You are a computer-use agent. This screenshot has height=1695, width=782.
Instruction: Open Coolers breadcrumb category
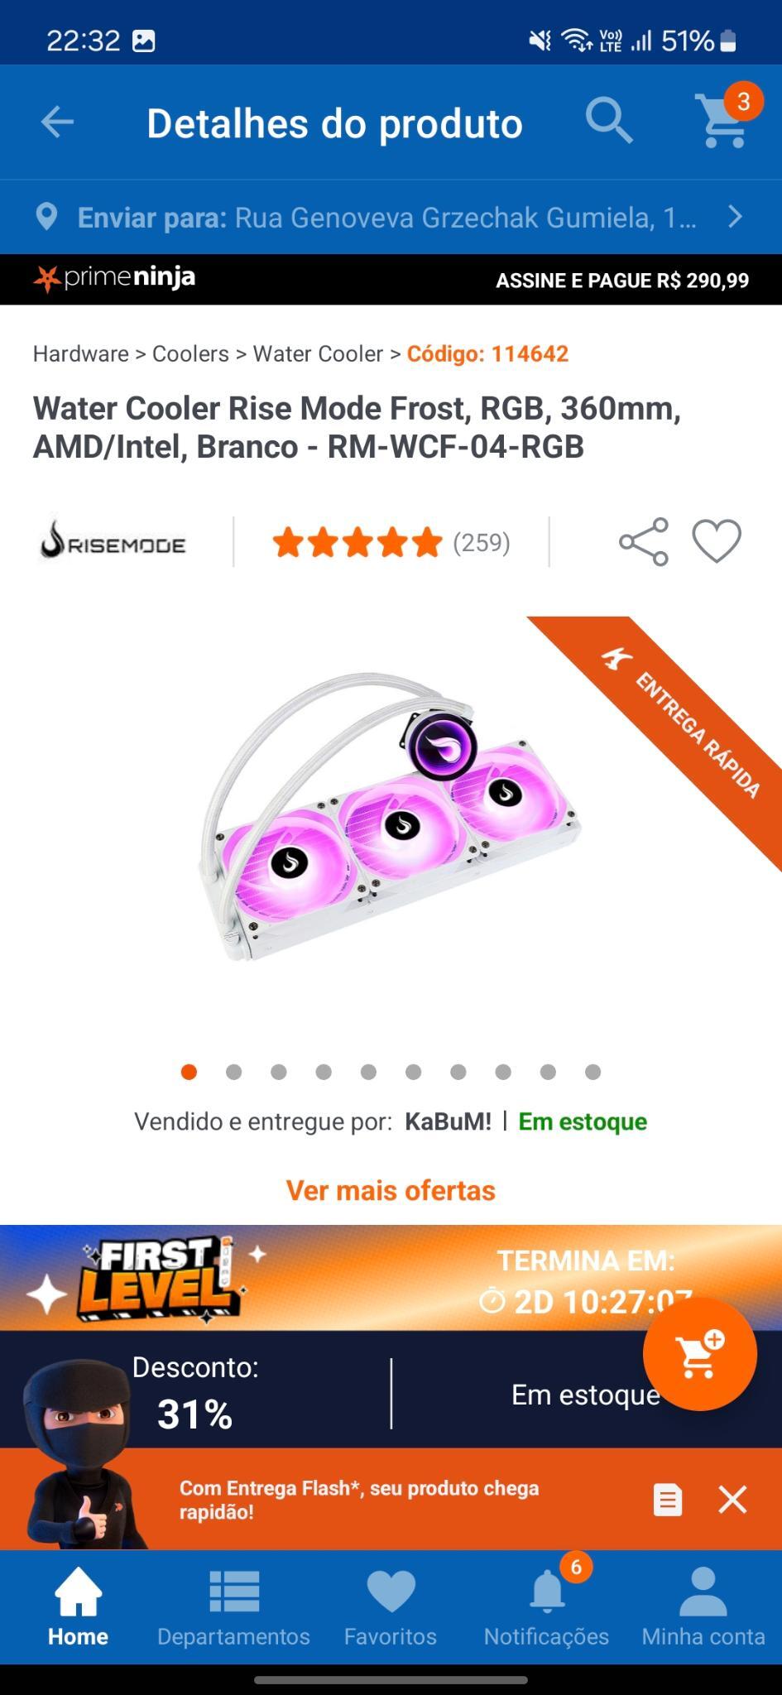pos(190,354)
